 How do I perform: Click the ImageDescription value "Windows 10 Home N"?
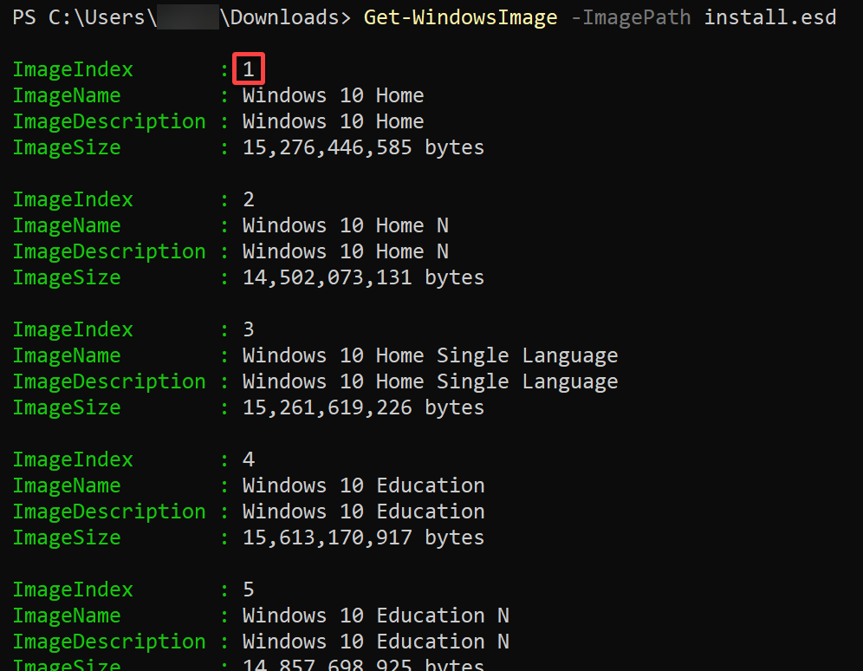(346, 251)
